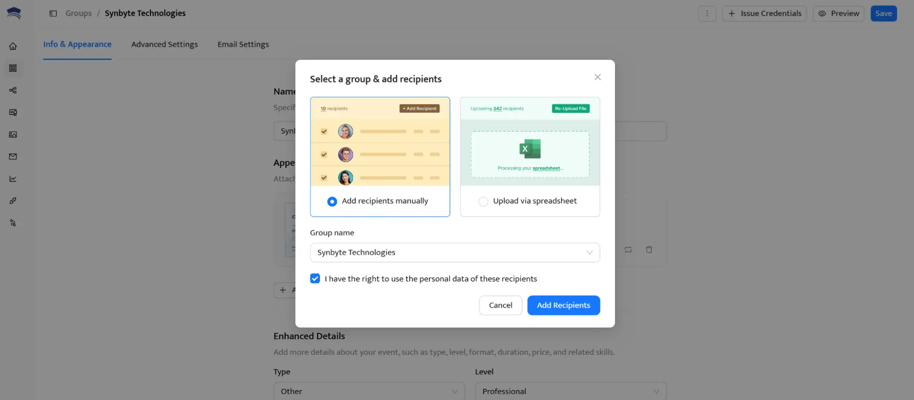
Task: Click the Add Recipients blue button
Action: point(564,305)
